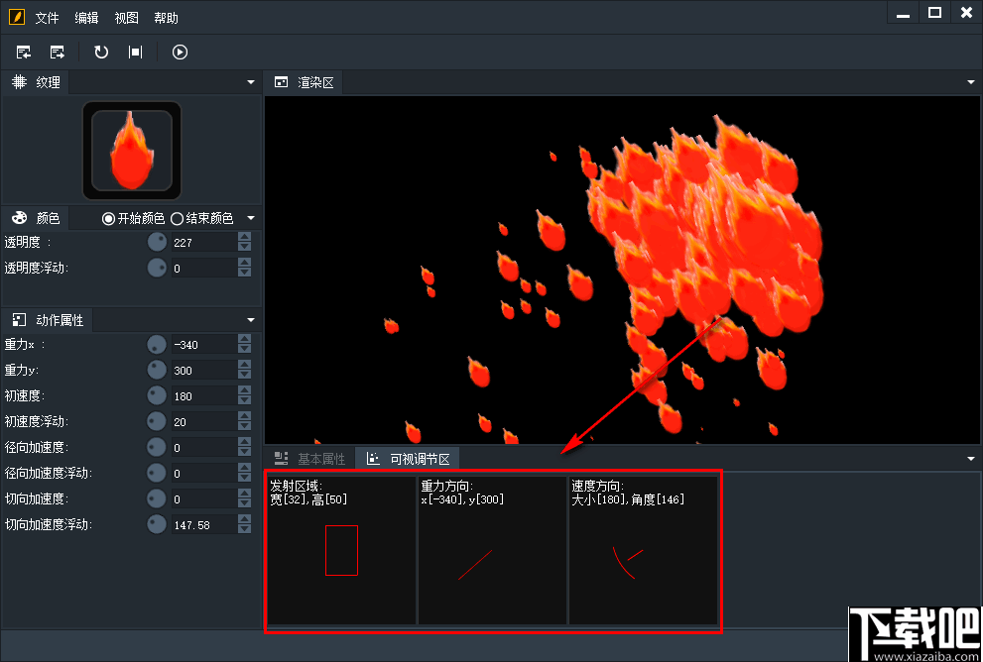Image resolution: width=983 pixels, height=662 pixels.
Task: Increase 透明度 with its up stepper
Action: coord(244,237)
